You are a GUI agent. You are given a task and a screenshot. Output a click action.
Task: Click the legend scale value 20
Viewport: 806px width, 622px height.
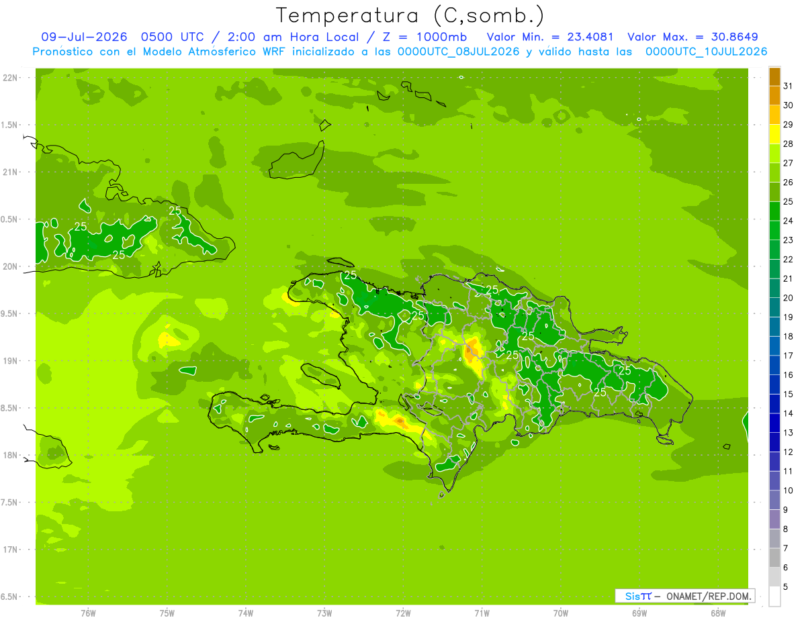click(x=788, y=298)
